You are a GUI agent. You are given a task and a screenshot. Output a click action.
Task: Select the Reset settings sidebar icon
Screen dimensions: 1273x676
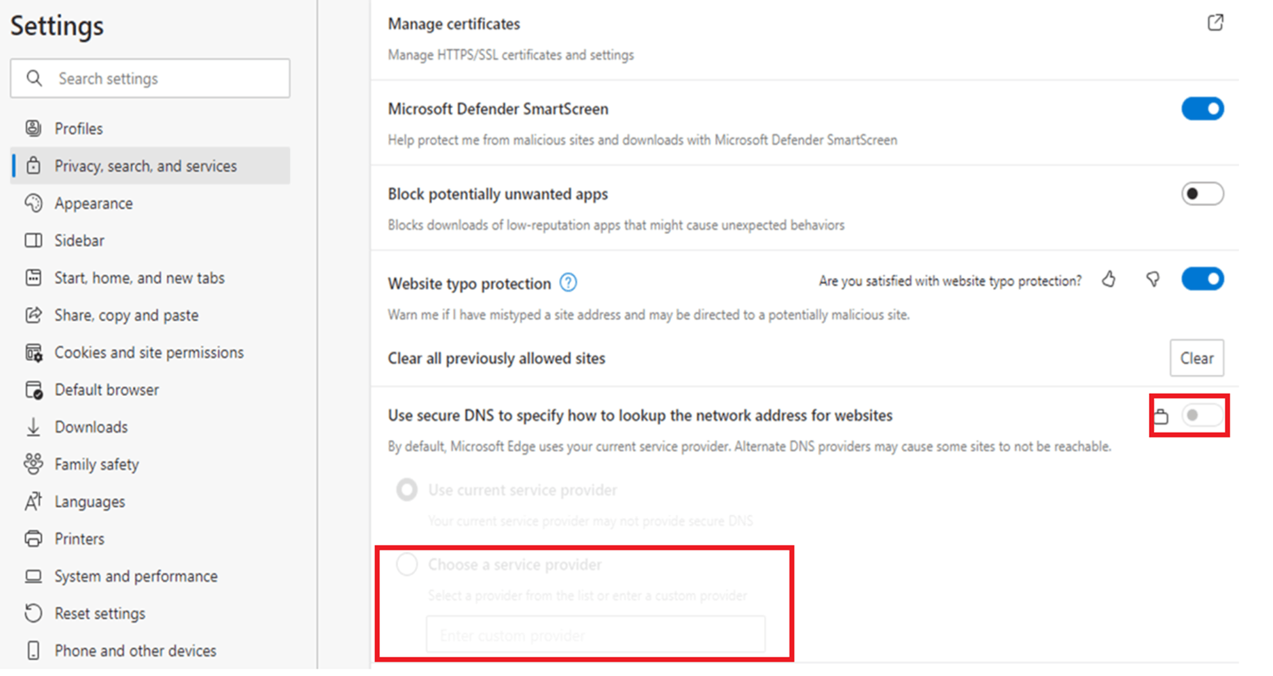click(x=34, y=613)
